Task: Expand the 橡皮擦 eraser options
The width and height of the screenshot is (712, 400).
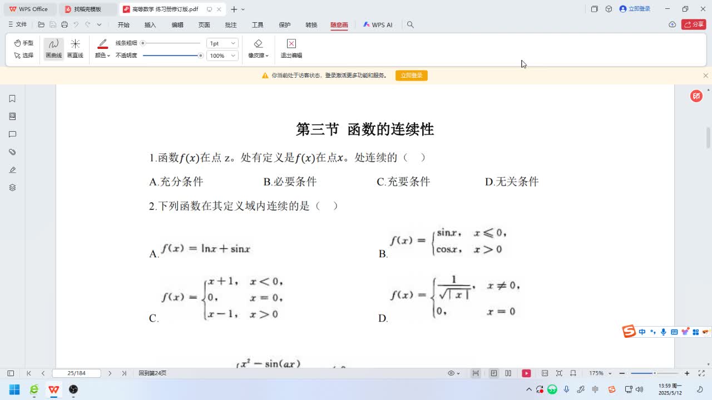Action: pyautogui.click(x=258, y=56)
